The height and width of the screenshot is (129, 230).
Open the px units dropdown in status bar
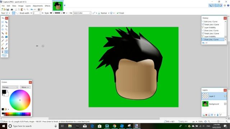(195, 121)
